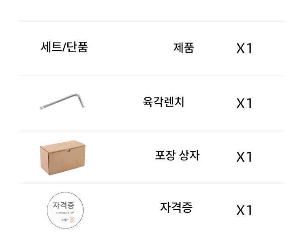Click the 육각렌치 item label
This screenshot has width=304, height=237.
click(x=163, y=102)
